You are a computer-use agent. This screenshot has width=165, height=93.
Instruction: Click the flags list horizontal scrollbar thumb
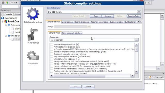79,75
